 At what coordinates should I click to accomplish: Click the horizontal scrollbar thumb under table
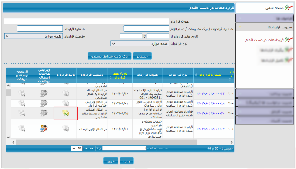pyautogui.click(x=106, y=142)
